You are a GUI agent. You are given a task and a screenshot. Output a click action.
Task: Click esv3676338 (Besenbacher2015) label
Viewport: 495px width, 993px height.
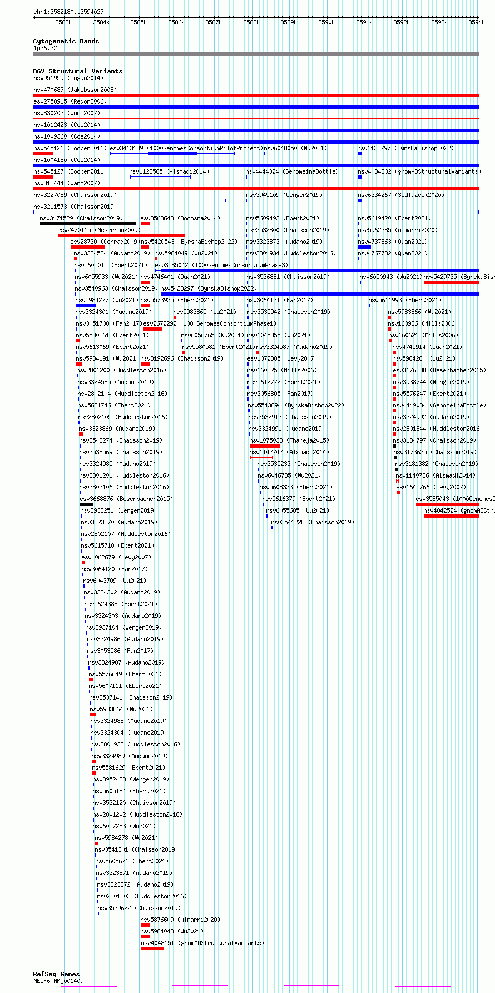coord(439,370)
